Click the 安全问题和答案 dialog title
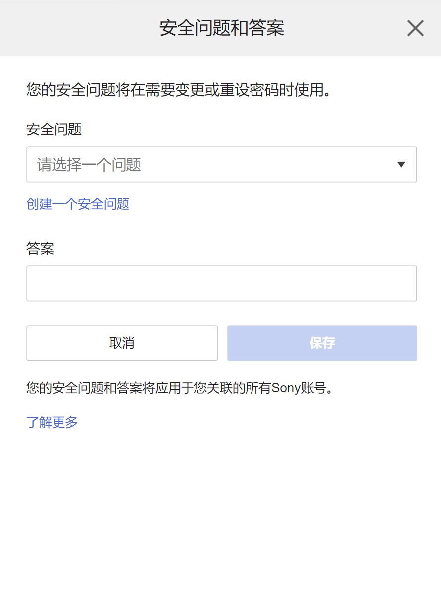441x594 pixels. 221,28
